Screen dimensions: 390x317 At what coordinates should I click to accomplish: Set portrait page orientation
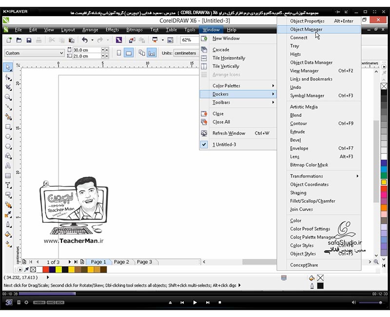coord(119,53)
